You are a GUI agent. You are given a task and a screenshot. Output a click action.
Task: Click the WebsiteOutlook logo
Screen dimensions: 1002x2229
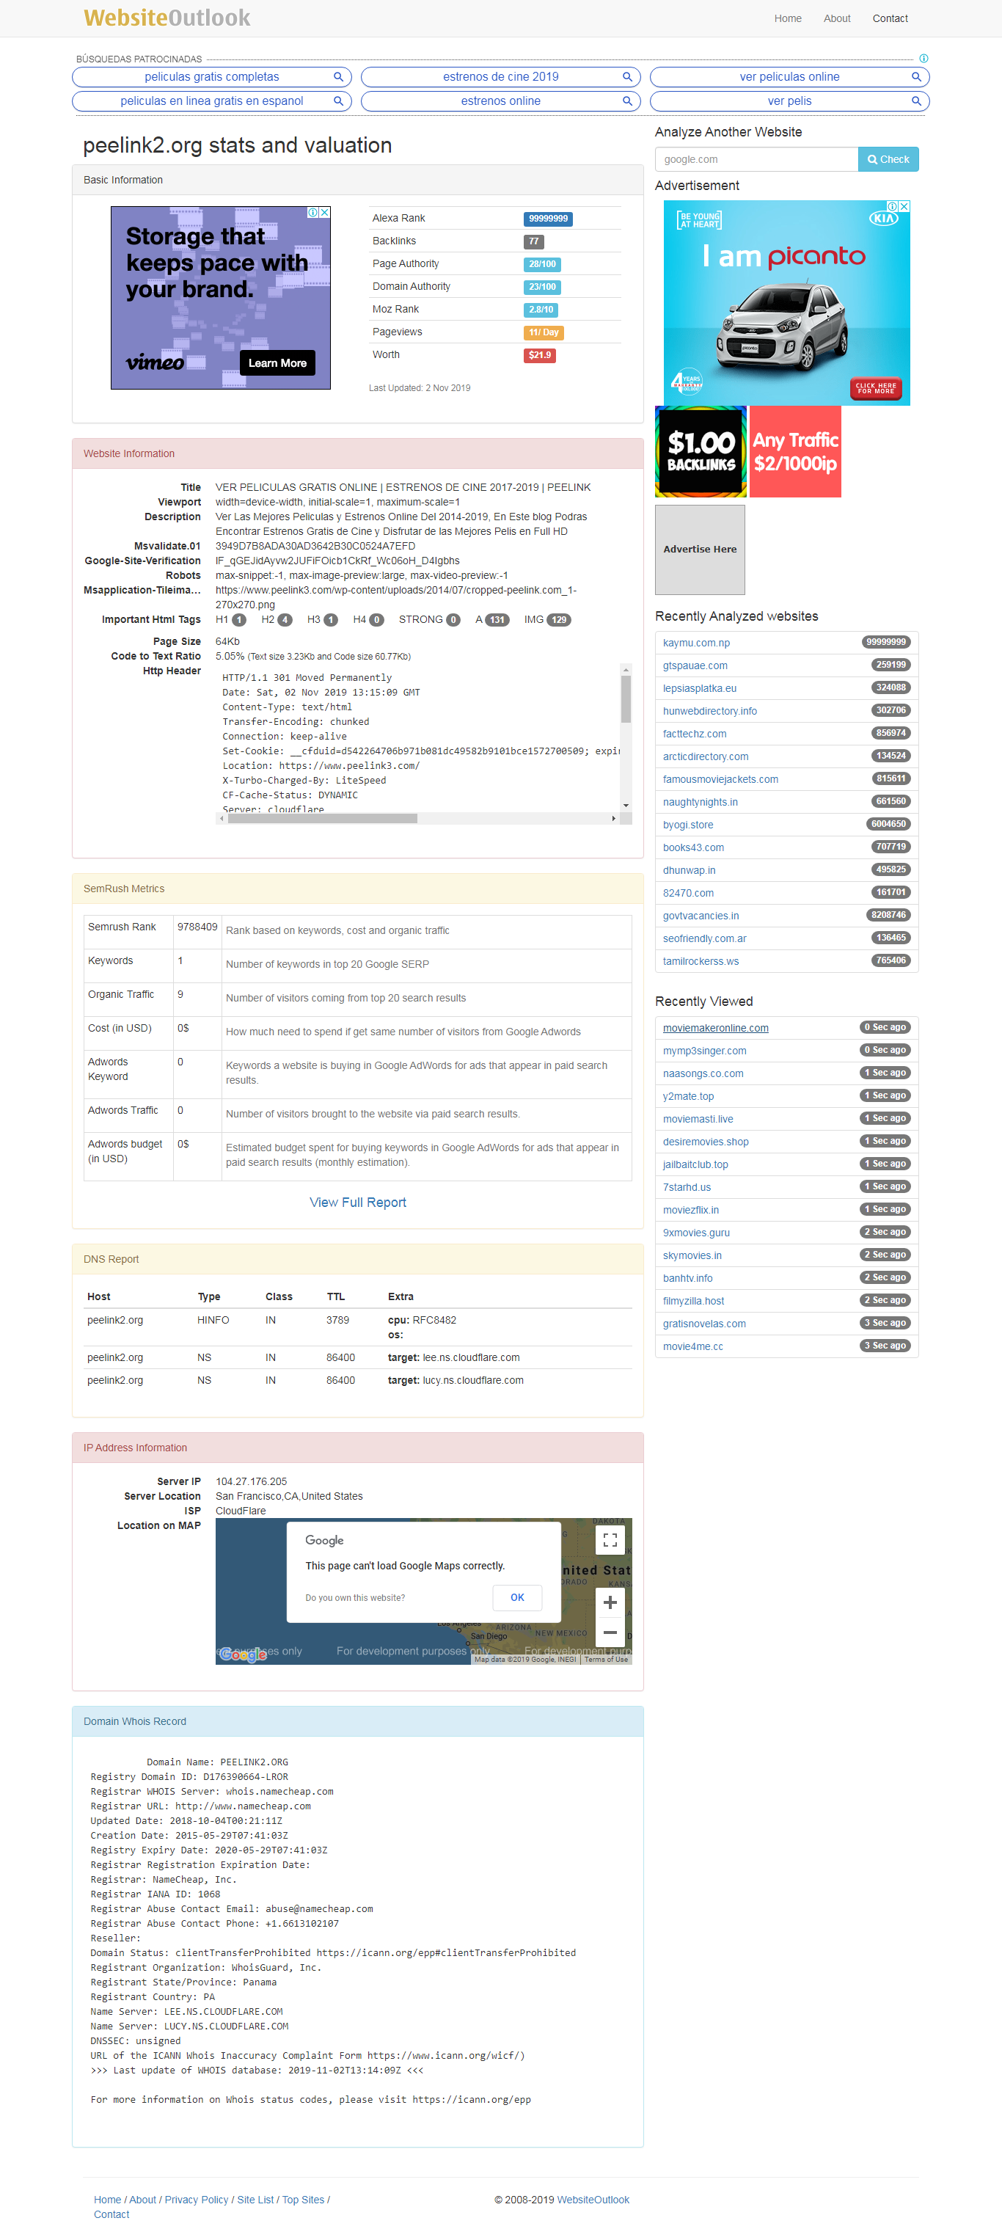(167, 18)
